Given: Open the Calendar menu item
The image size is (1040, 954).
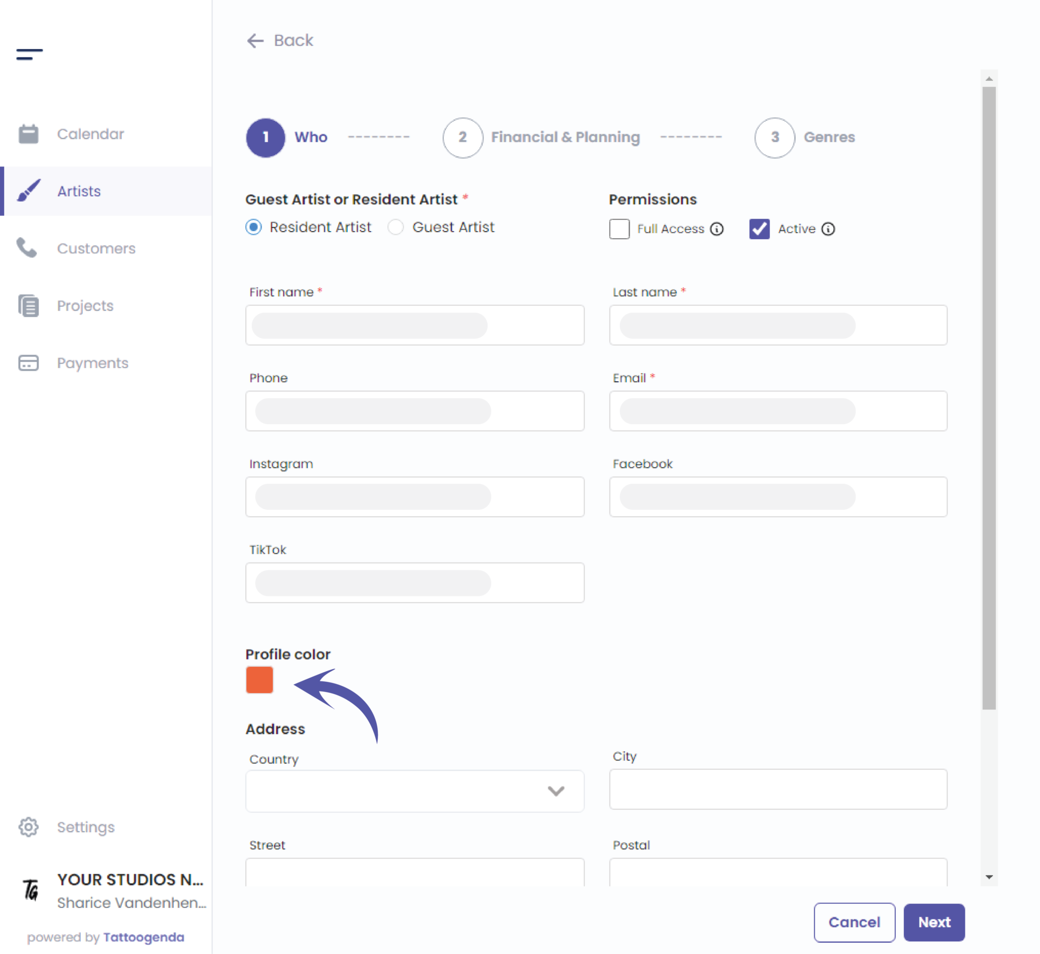Looking at the screenshot, I should coord(106,134).
